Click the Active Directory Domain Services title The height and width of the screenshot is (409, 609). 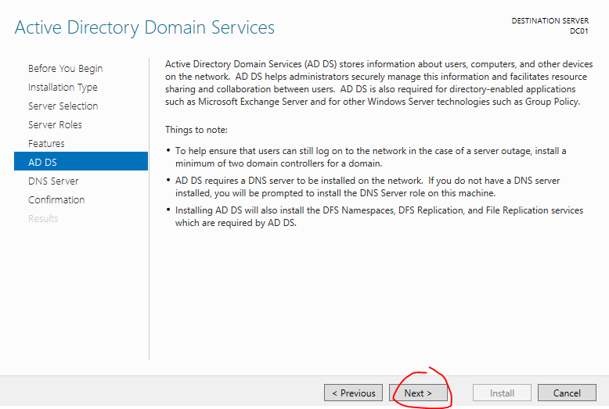point(145,28)
